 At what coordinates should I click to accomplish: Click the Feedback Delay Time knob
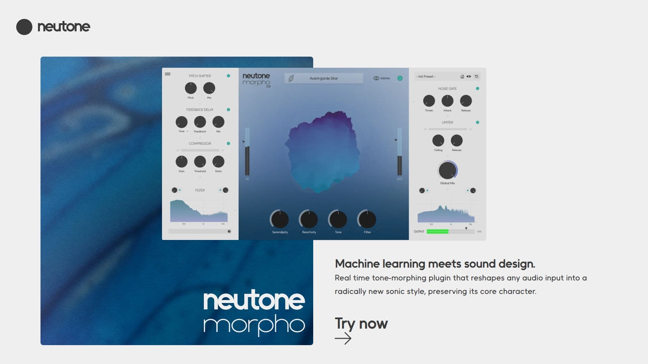tap(182, 122)
